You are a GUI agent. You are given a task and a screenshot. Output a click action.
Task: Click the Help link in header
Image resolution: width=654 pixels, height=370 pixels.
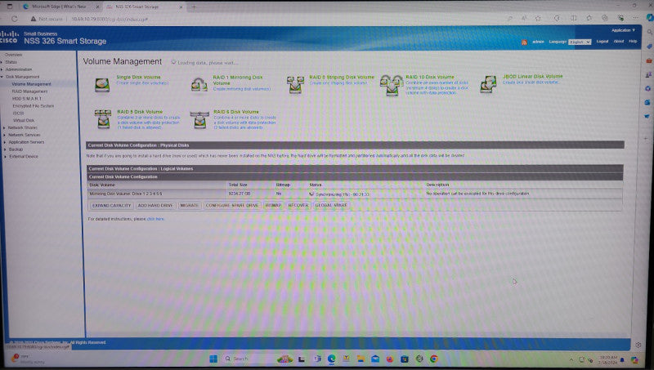[633, 42]
